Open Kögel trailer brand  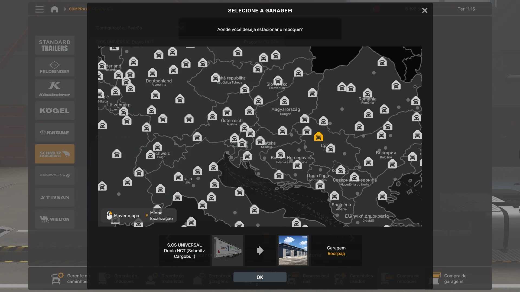click(x=54, y=111)
